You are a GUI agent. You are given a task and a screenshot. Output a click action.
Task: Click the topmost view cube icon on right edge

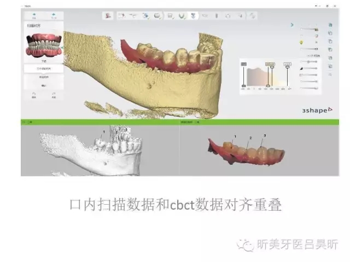(330, 25)
